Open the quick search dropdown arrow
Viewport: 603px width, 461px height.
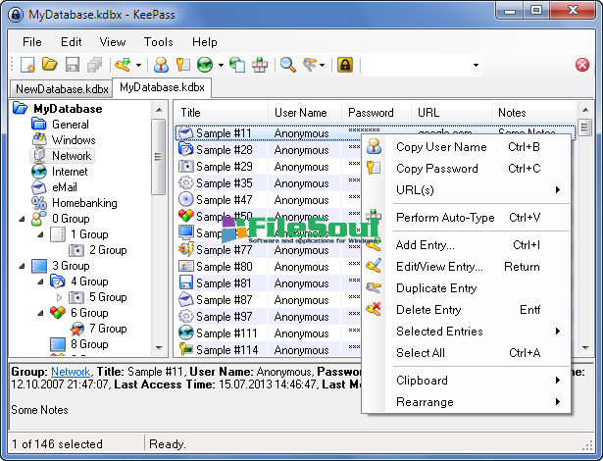(476, 65)
